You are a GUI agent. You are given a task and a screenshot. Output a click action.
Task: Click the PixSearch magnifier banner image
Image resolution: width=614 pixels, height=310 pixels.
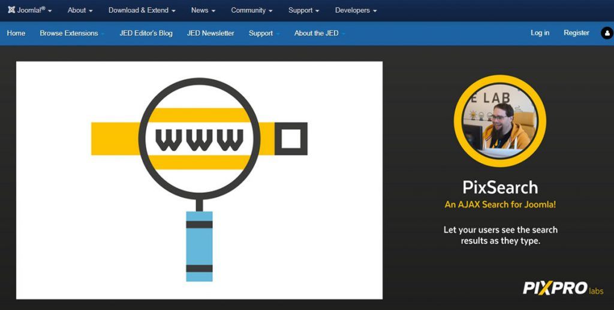[x=199, y=180]
